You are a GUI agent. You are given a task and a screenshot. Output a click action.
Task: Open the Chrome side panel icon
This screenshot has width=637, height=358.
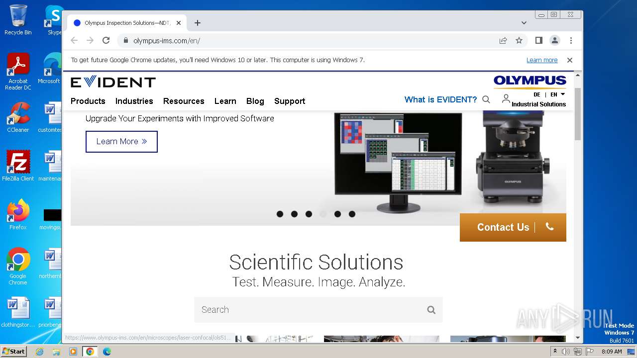[539, 40]
